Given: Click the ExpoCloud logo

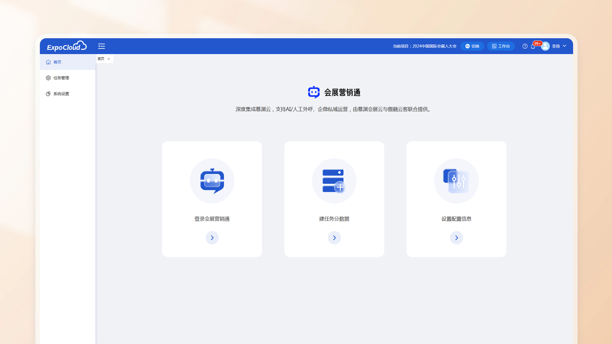Looking at the screenshot, I should click(67, 46).
